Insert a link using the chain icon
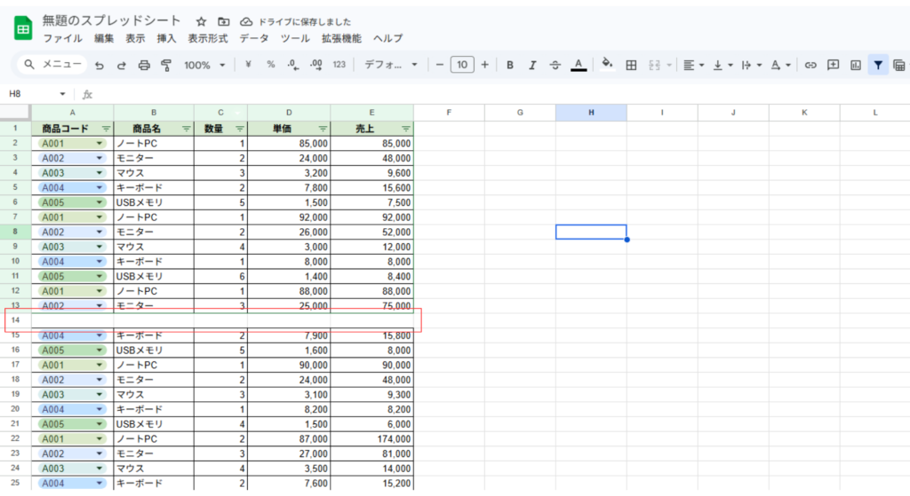The height and width of the screenshot is (496, 910). [810, 65]
